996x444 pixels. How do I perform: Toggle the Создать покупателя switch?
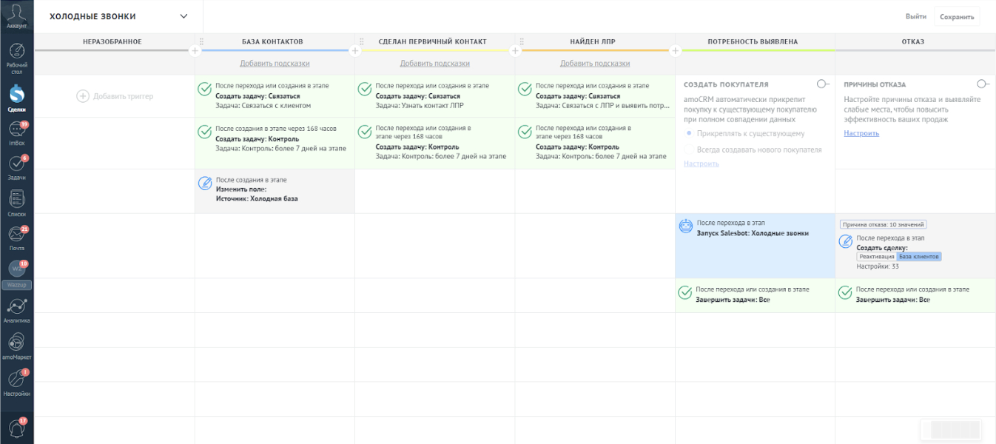(x=823, y=84)
